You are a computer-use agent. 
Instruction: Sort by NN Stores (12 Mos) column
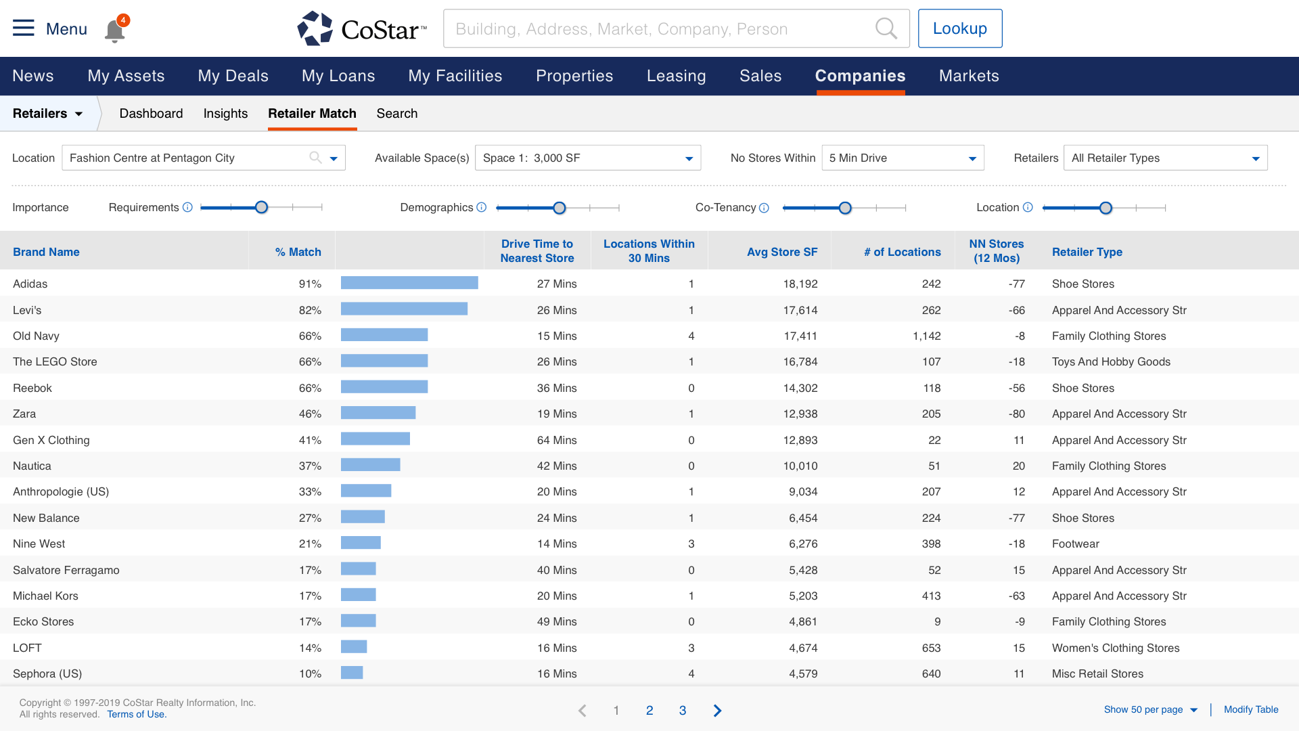(996, 250)
